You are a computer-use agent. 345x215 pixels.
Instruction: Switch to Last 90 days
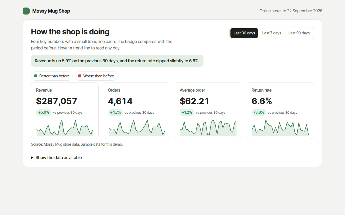(x=299, y=33)
